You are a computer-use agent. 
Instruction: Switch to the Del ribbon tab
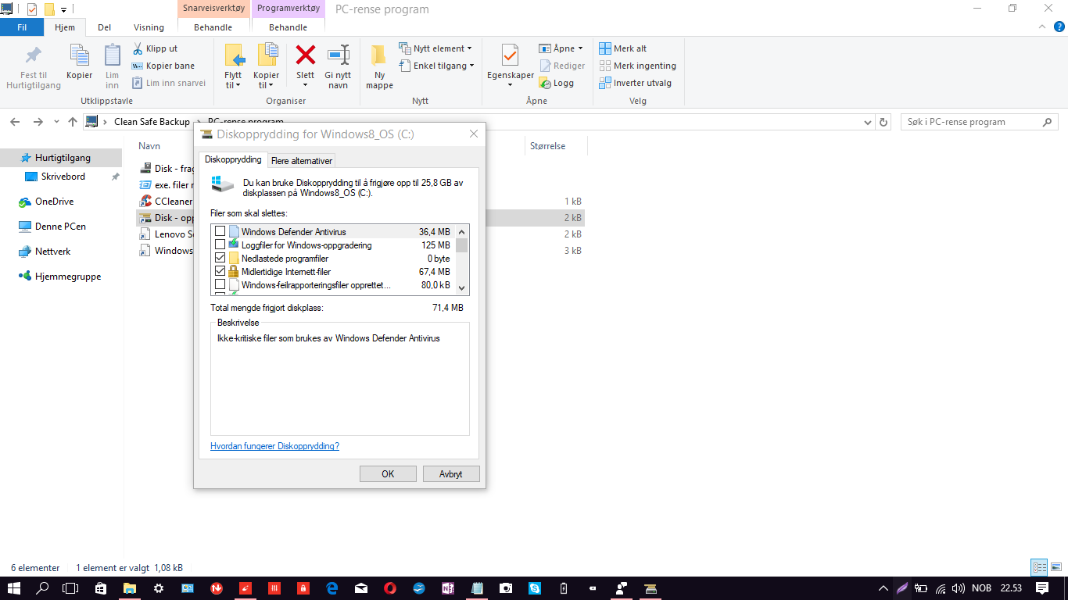tap(104, 27)
